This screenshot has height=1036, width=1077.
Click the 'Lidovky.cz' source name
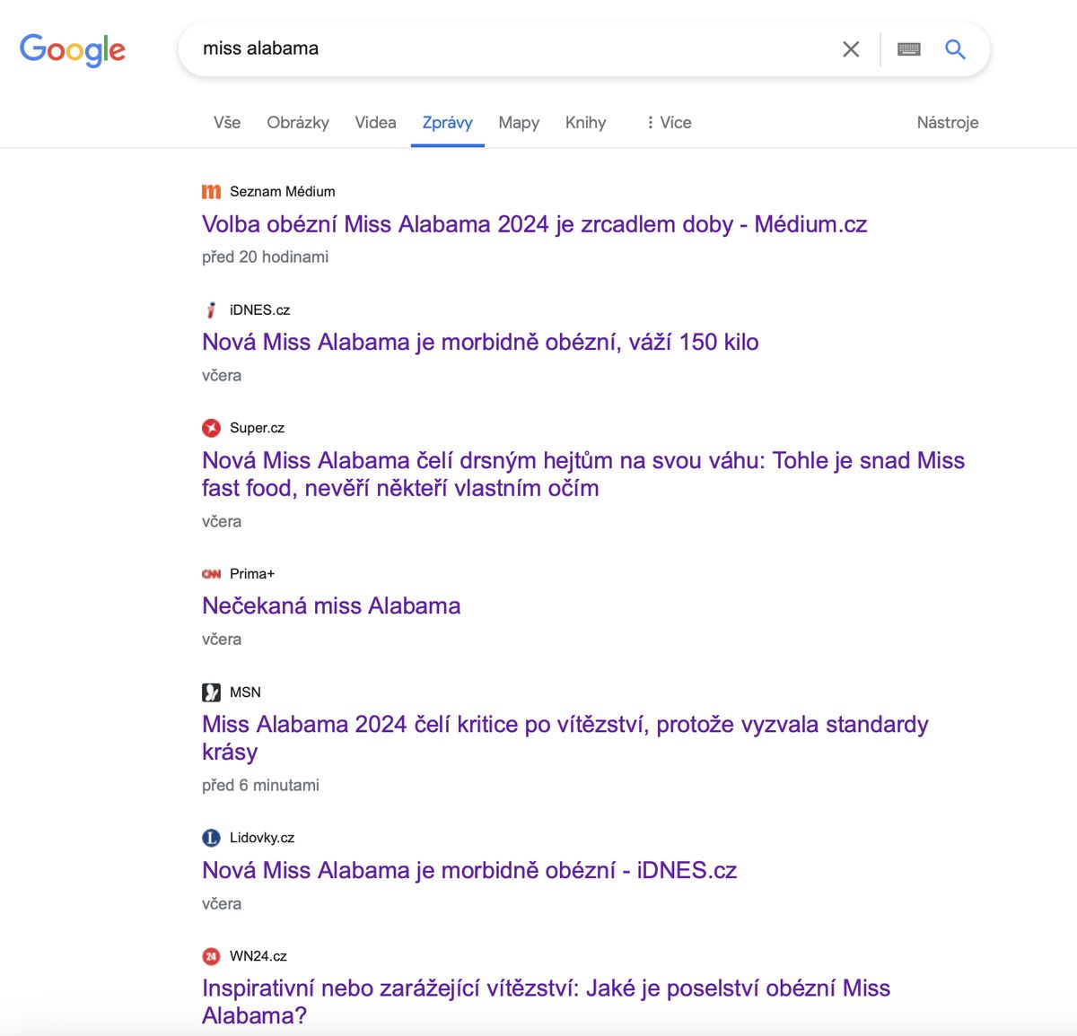click(x=262, y=838)
